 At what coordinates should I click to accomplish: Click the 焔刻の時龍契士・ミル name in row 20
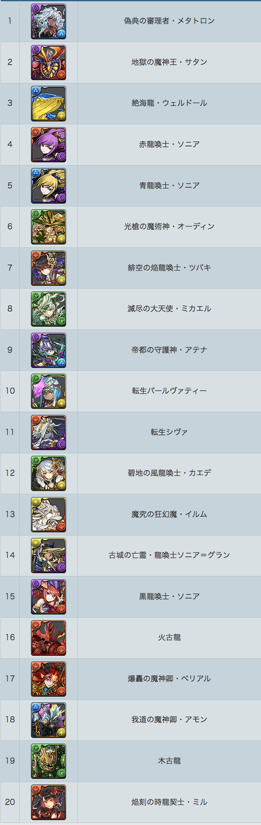(x=169, y=801)
